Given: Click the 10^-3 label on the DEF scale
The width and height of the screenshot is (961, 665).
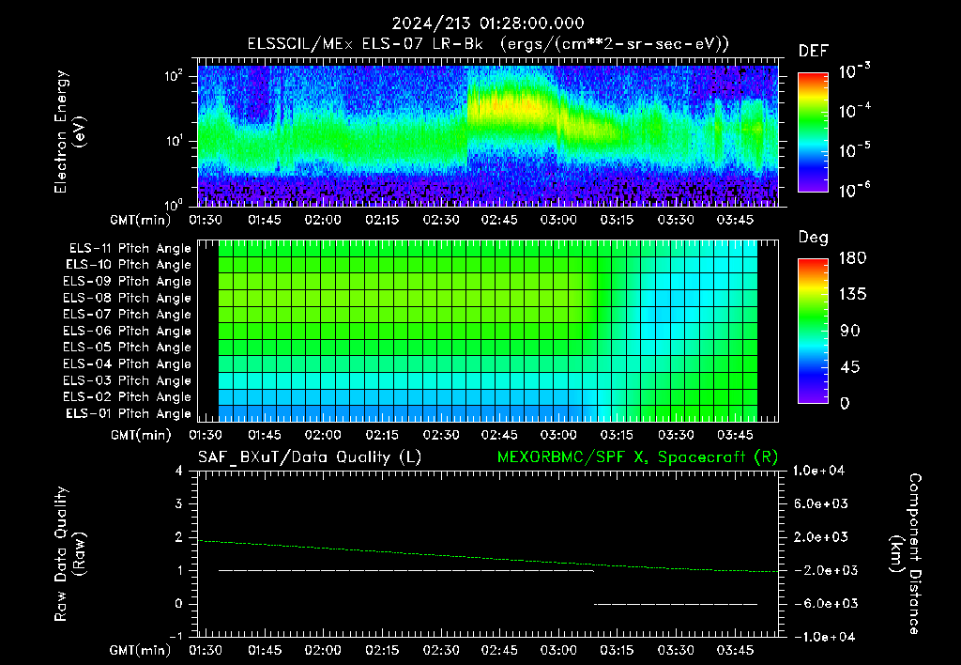Looking at the screenshot, I should [x=854, y=71].
